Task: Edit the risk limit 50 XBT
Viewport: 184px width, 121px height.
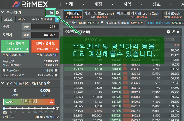Action: 57,117
